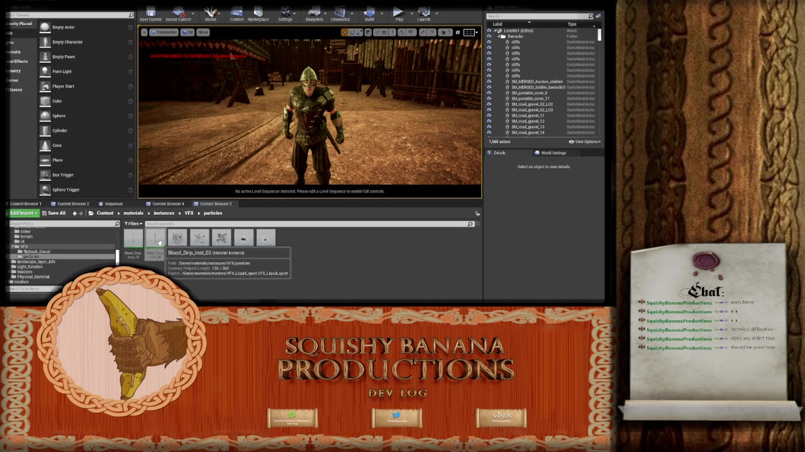Open the viewport options dropdown arrow

coord(144,32)
